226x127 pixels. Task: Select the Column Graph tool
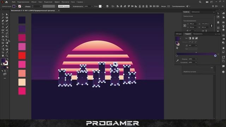(x=7, y=49)
